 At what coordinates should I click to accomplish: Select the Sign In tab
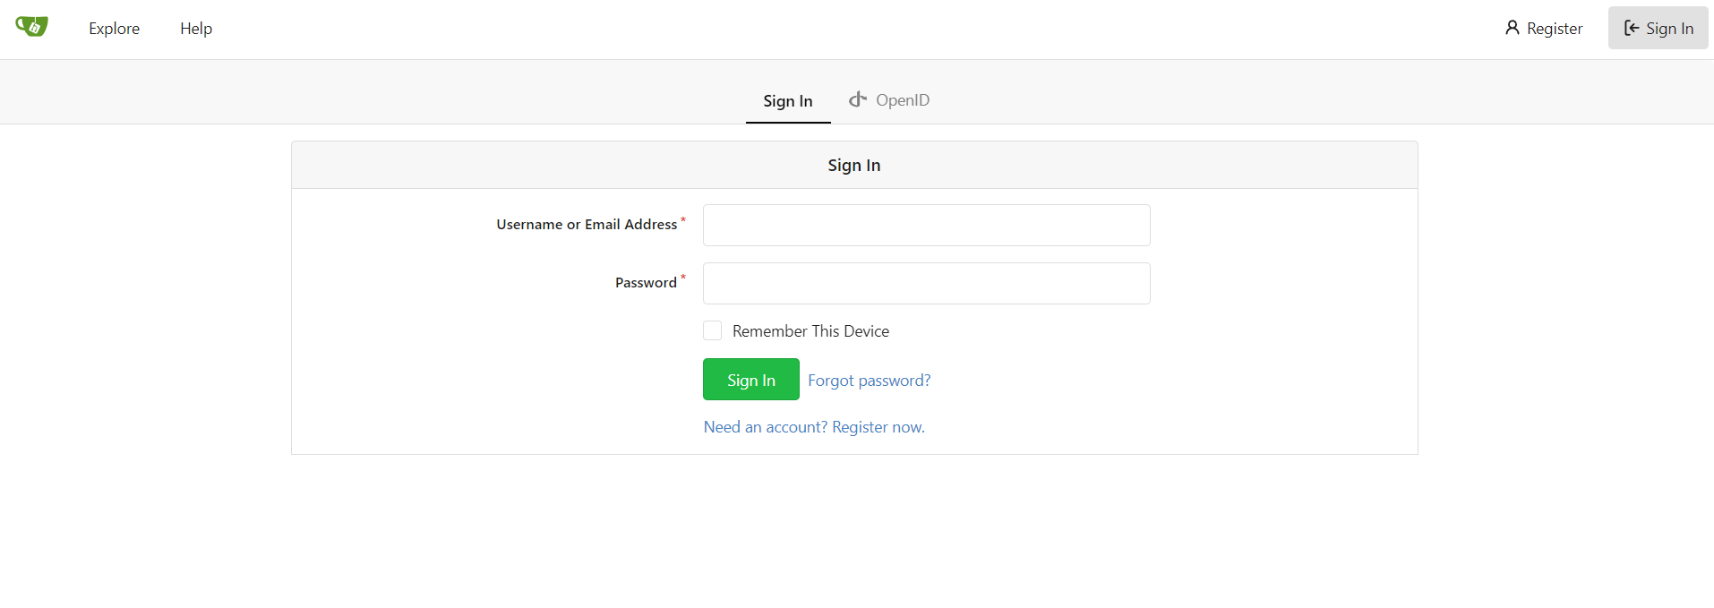[788, 100]
